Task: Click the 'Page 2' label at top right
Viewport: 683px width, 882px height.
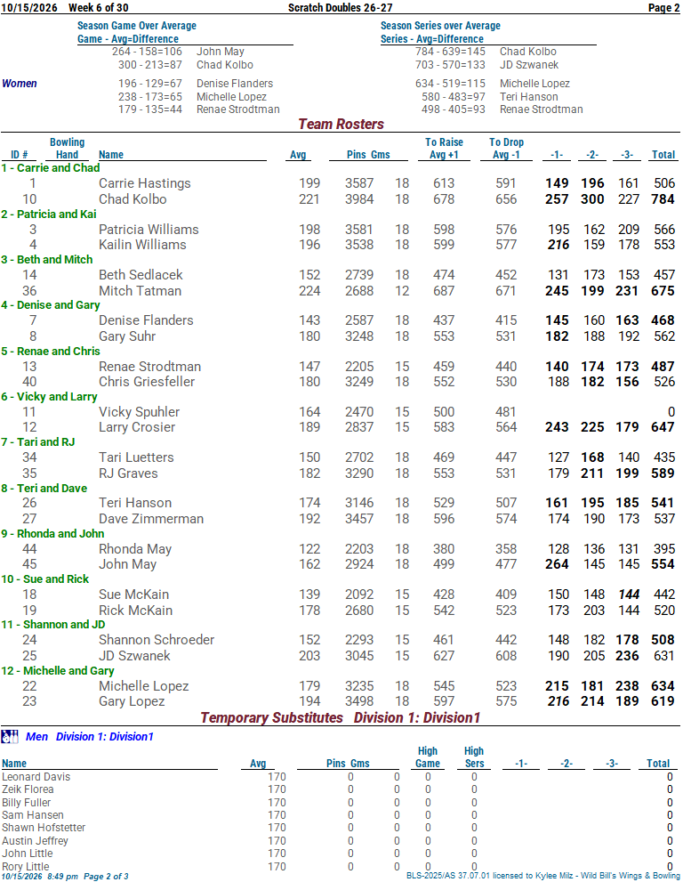Action: 664,8
